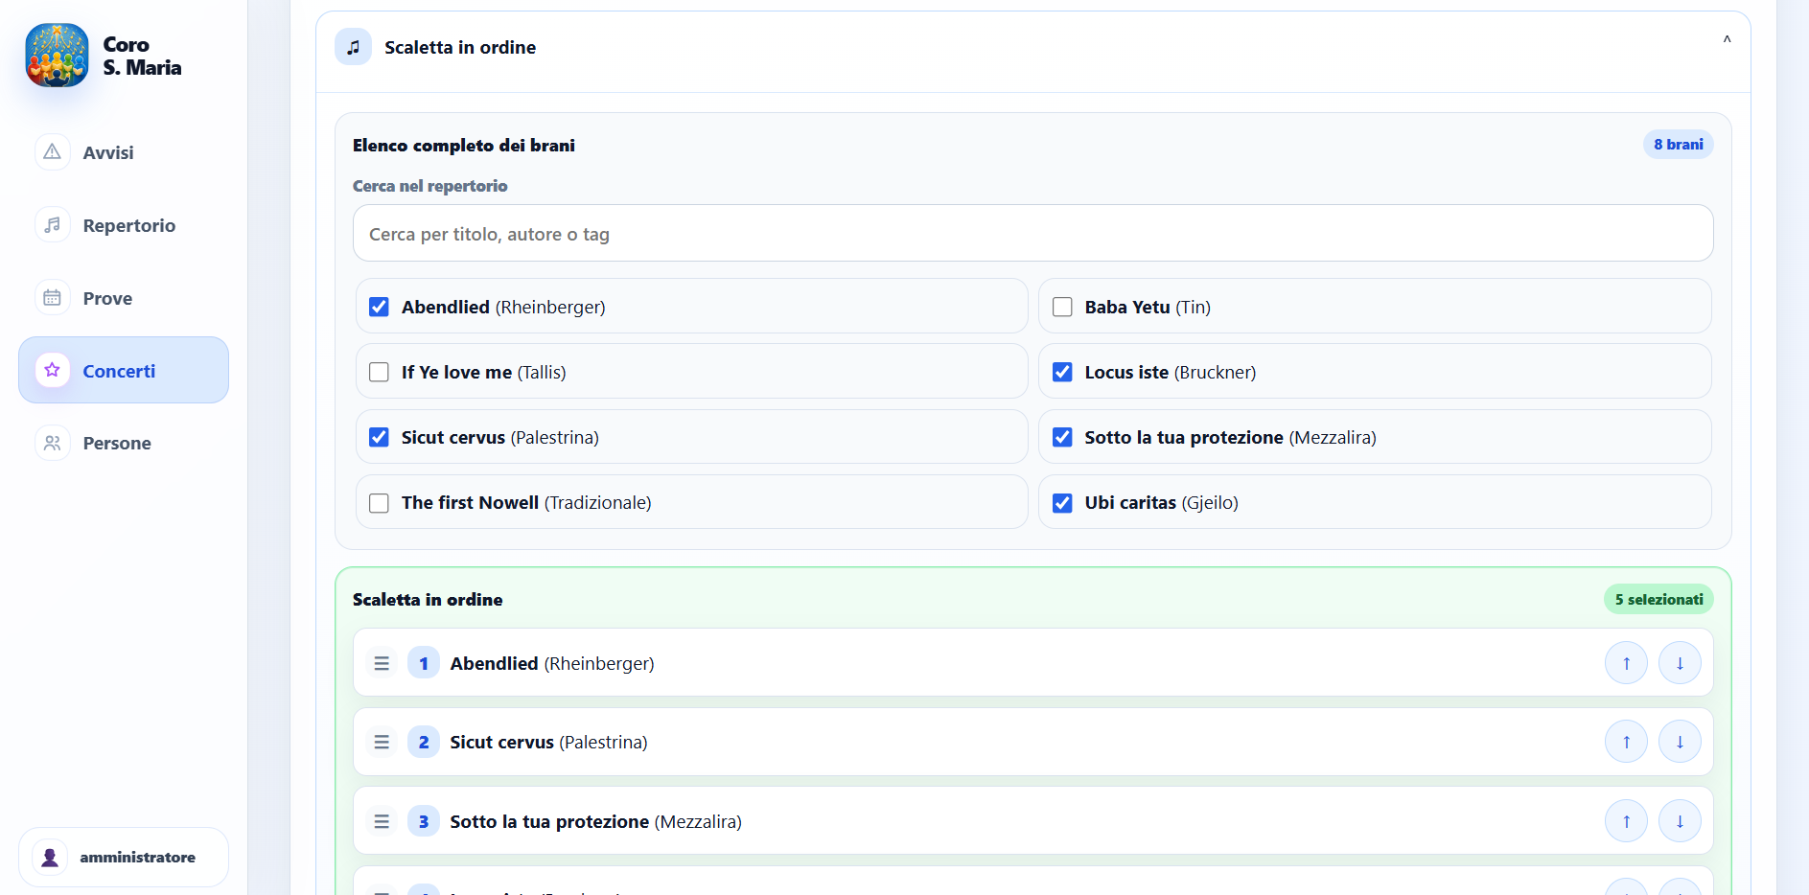Click the Cerca nel repertorio label
1809x895 pixels.
click(430, 186)
